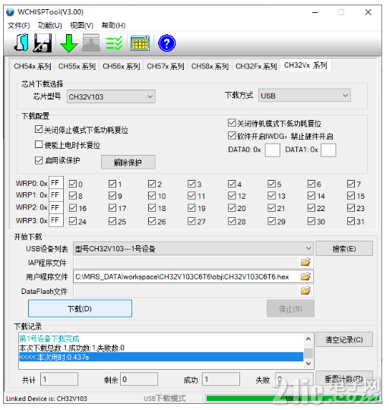Click the grayed-out chip stamp toolbar icon
This screenshot has width=389, height=410.
click(91, 43)
